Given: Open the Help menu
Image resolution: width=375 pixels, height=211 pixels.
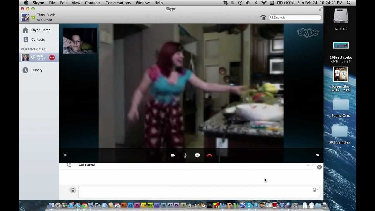Looking at the screenshot, I should pyautogui.click(x=158, y=3).
